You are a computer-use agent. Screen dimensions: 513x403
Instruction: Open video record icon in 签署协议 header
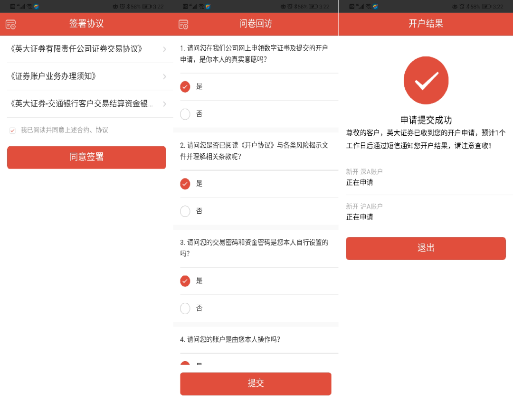(10, 25)
